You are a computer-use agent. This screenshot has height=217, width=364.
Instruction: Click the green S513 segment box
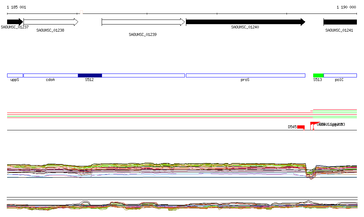click(318, 75)
